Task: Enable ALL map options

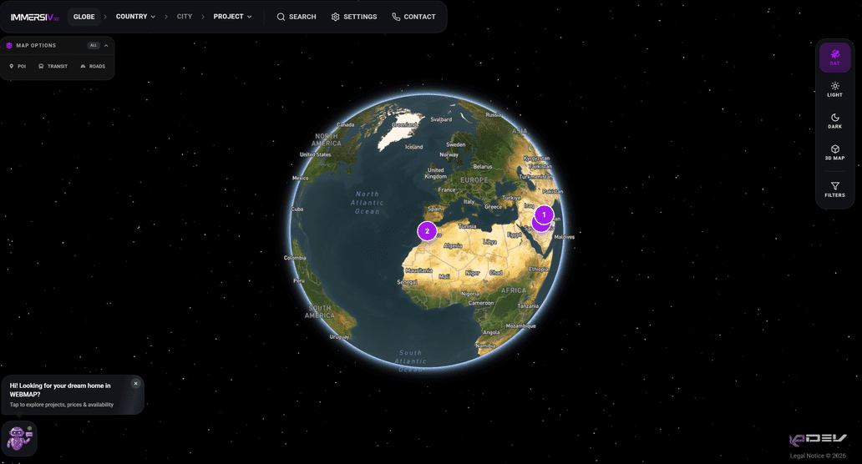Action: 93,46
